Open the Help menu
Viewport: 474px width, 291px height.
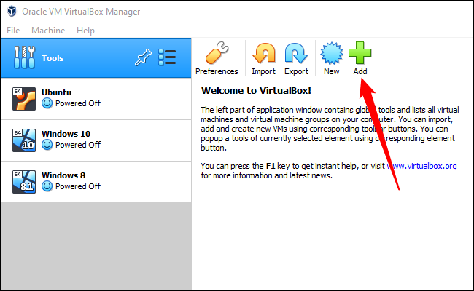click(85, 31)
